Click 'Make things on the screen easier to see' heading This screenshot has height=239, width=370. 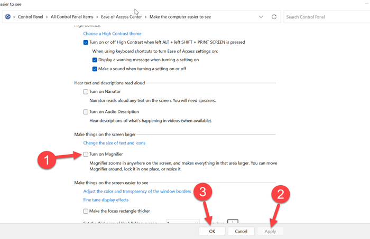[x=111, y=183]
